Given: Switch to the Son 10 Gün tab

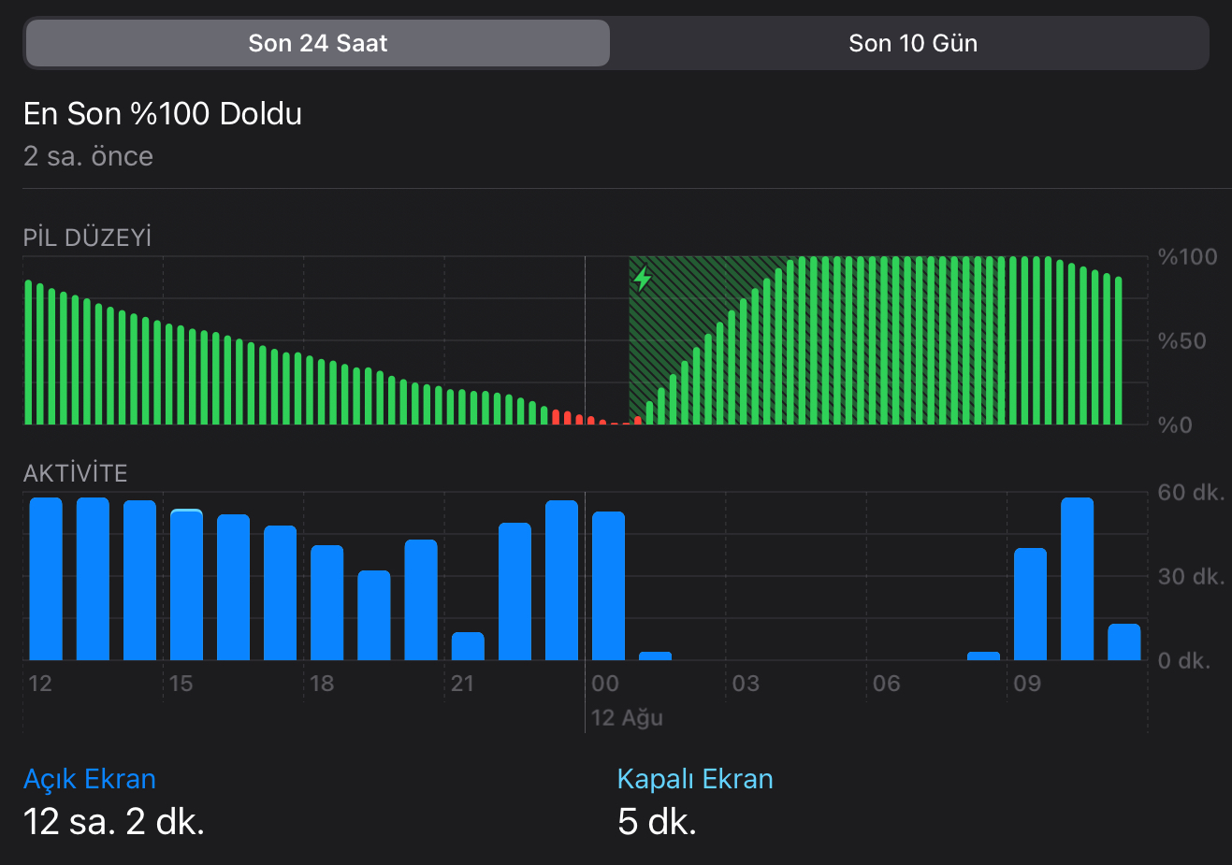Looking at the screenshot, I should pos(912,43).
